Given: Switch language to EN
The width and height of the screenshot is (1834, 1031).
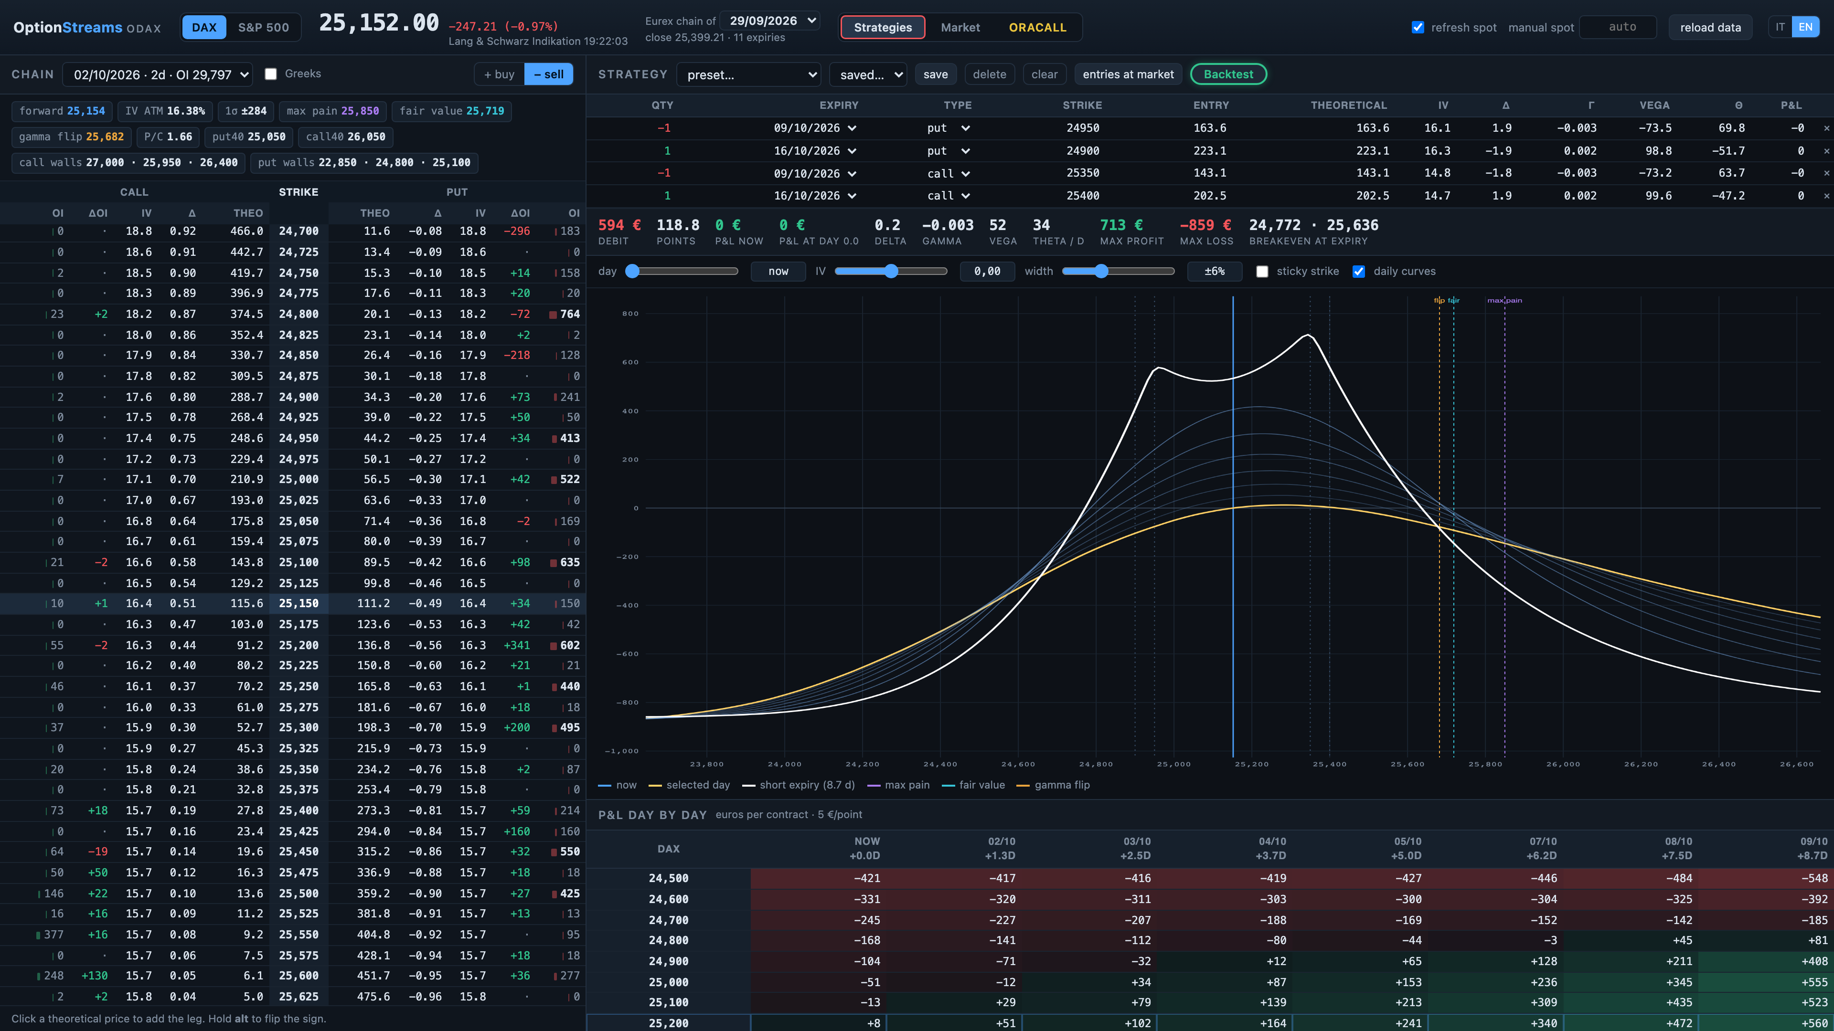Looking at the screenshot, I should coord(1805,27).
